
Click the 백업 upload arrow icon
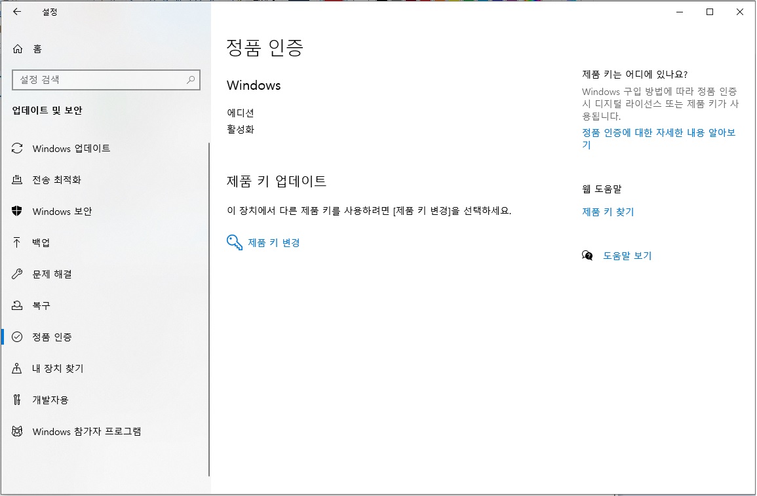click(17, 242)
